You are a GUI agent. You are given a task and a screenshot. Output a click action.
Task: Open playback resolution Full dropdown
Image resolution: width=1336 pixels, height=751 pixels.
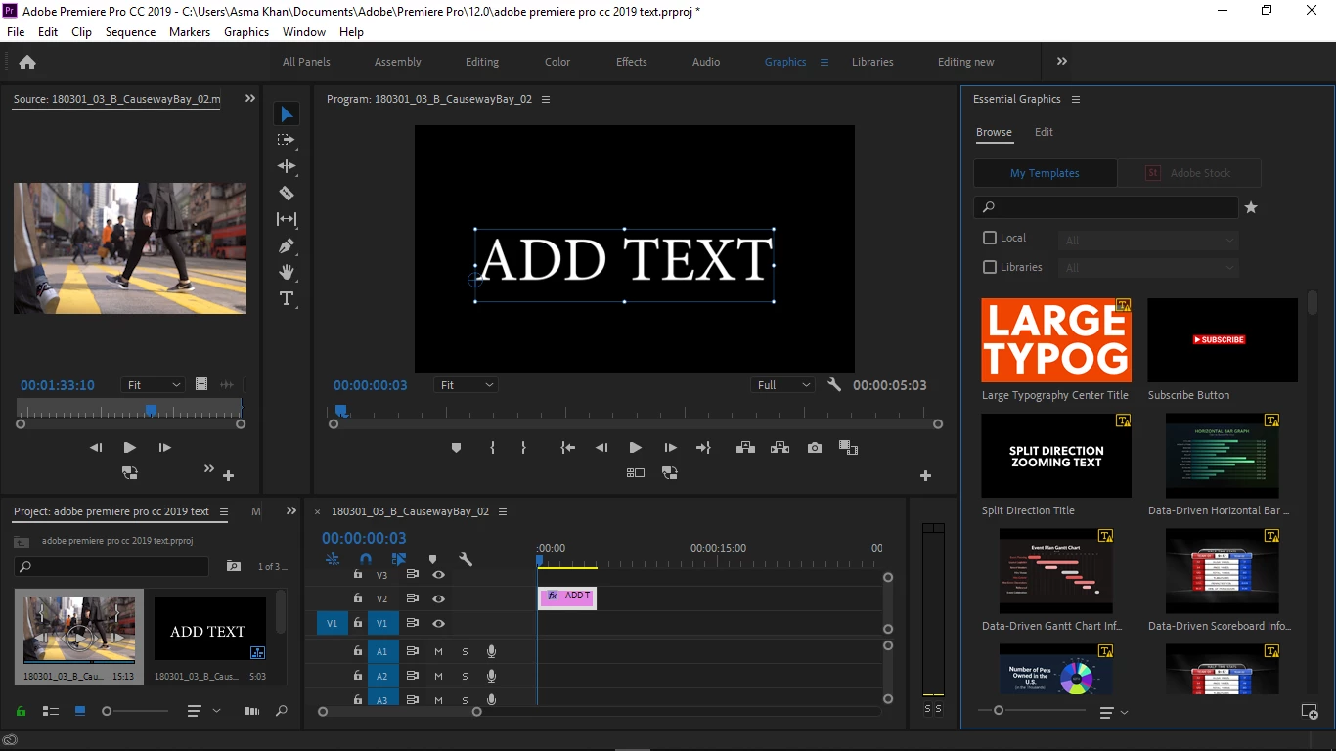point(783,385)
